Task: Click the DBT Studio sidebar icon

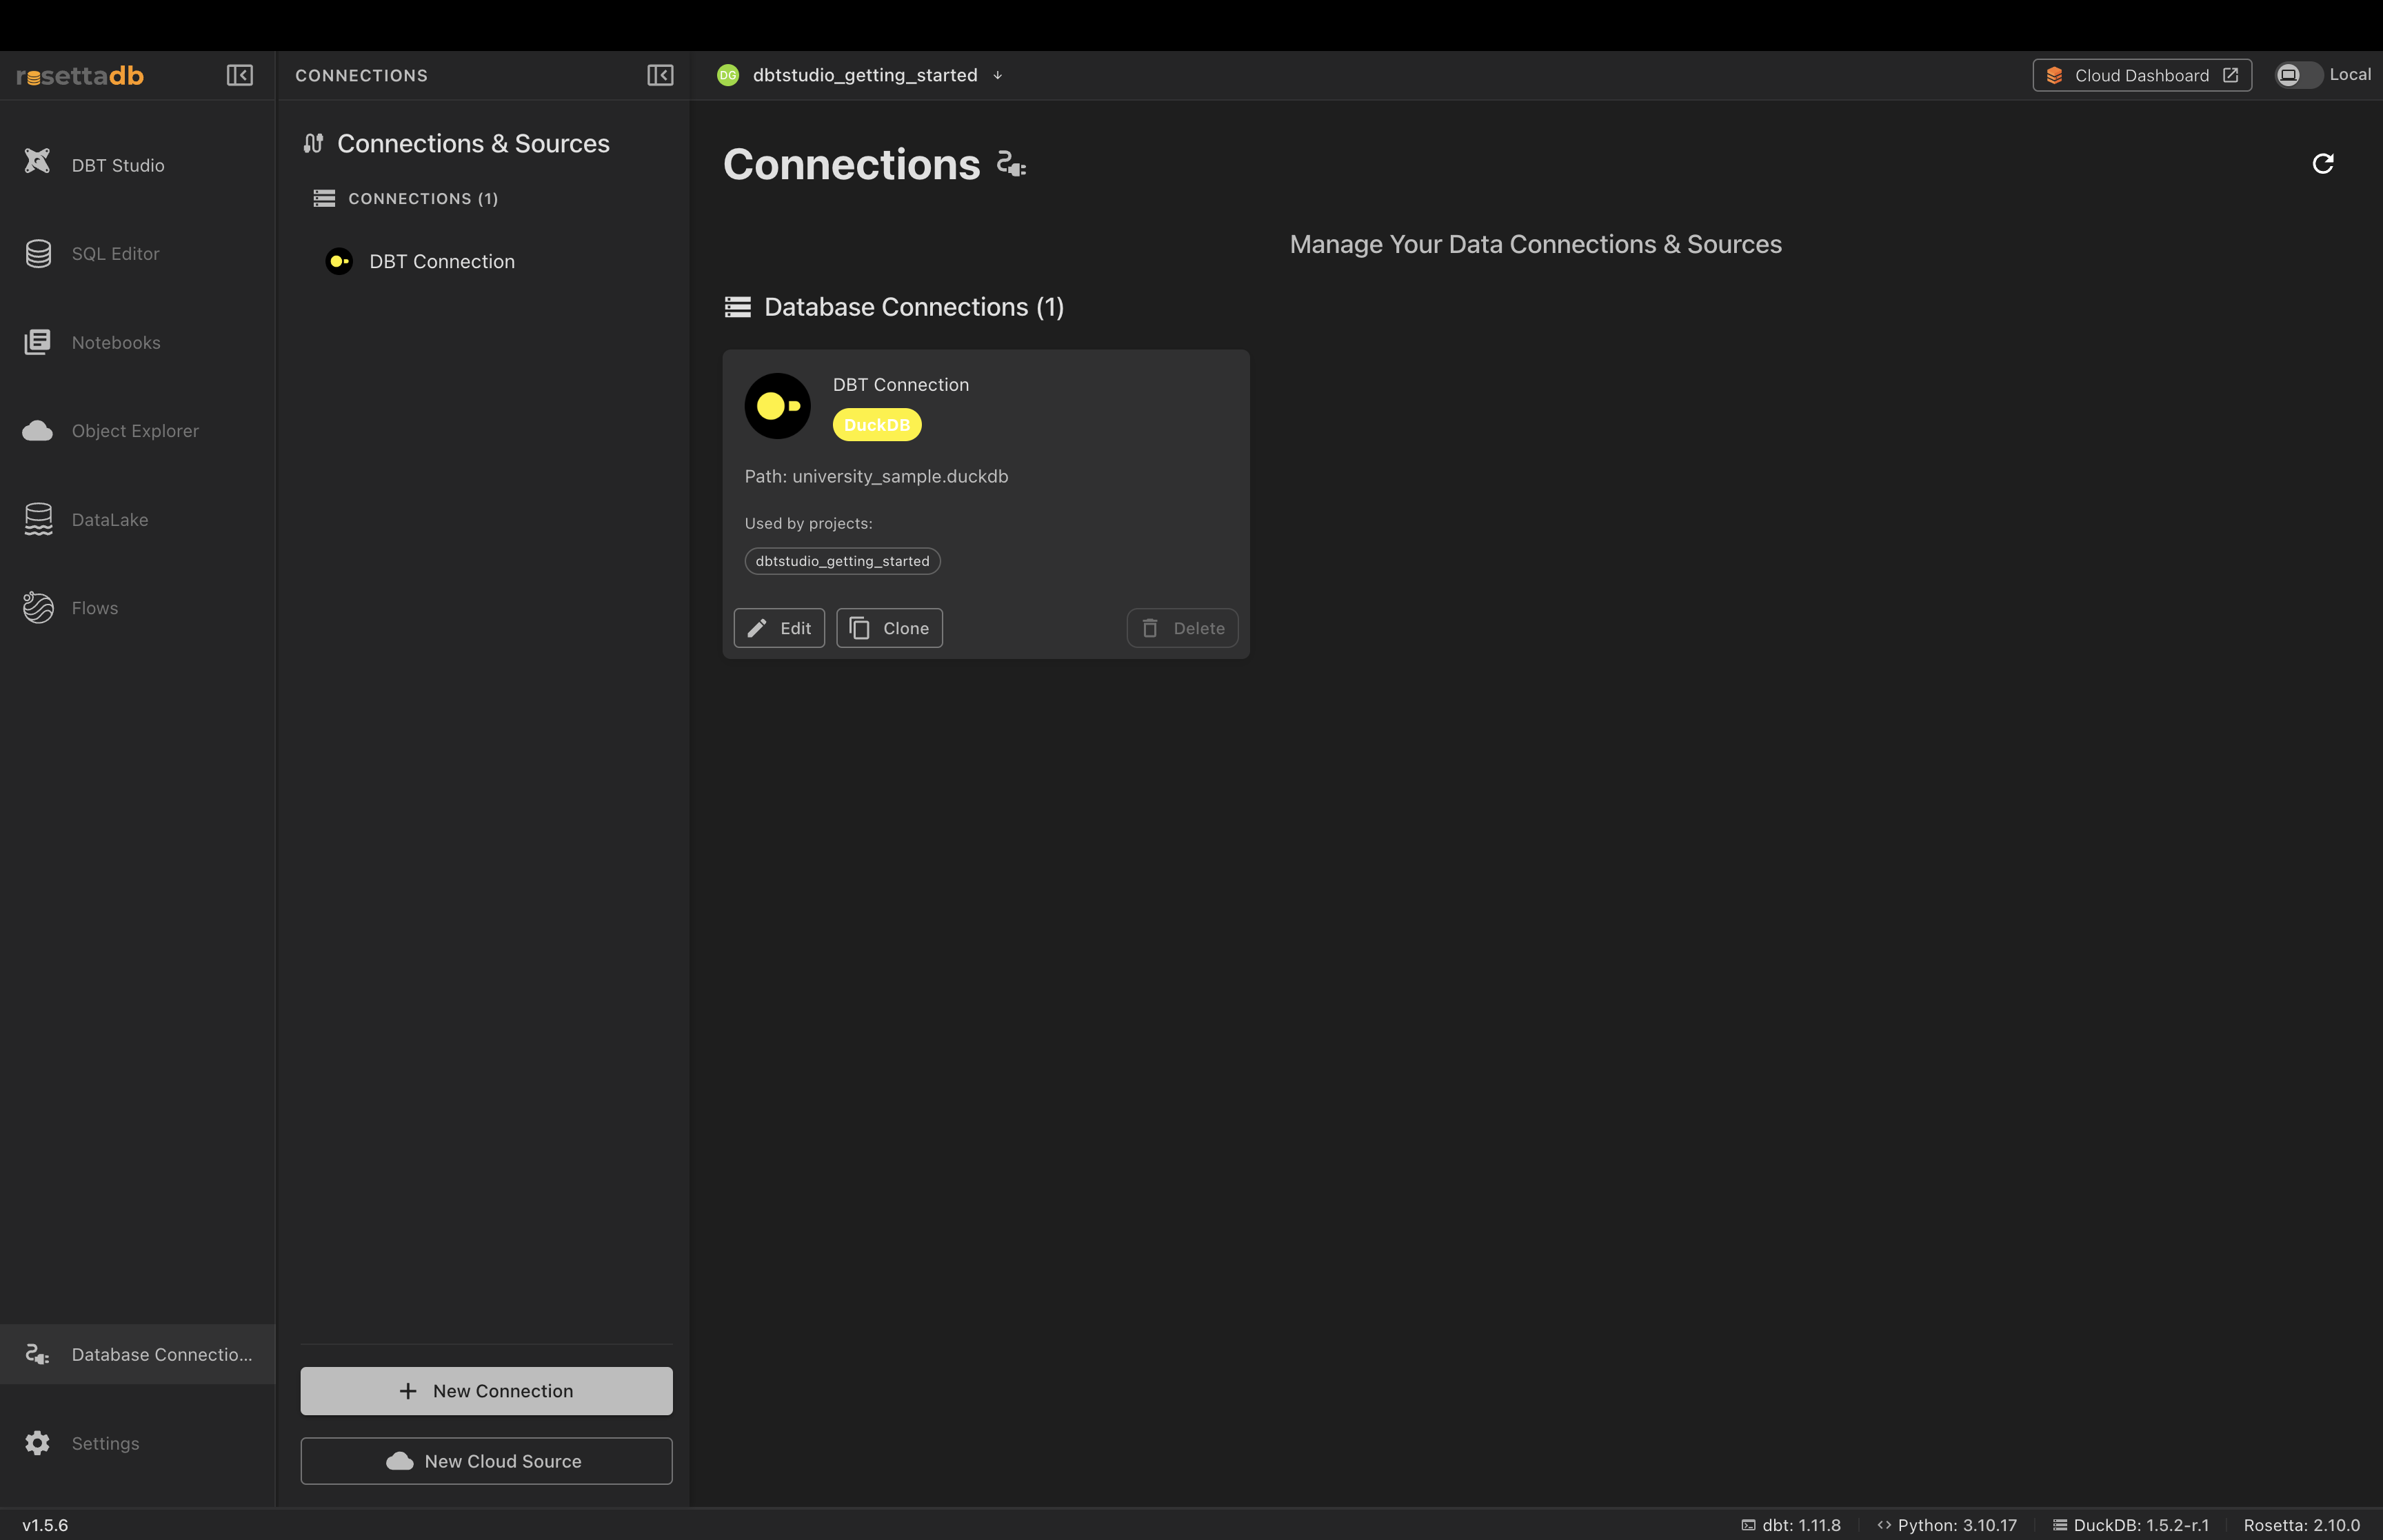Action: [38, 162]
